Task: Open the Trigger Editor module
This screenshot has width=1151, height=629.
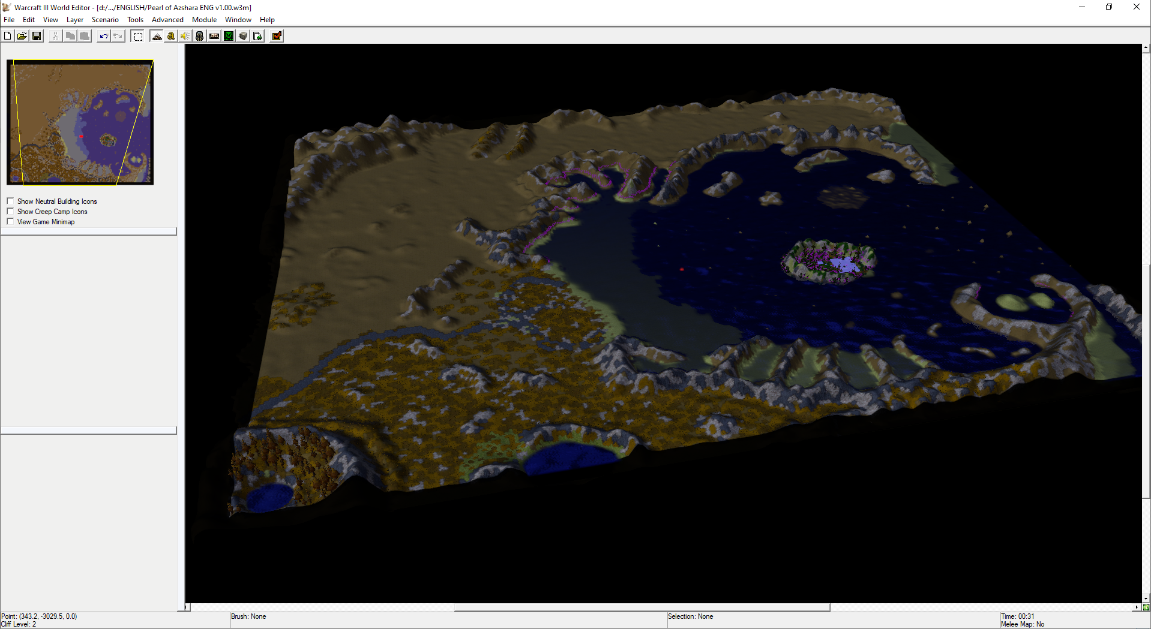Action: (x=171, y=36)
